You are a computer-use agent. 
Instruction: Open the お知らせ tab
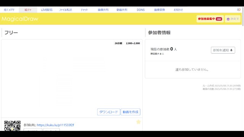click(178, 10)
